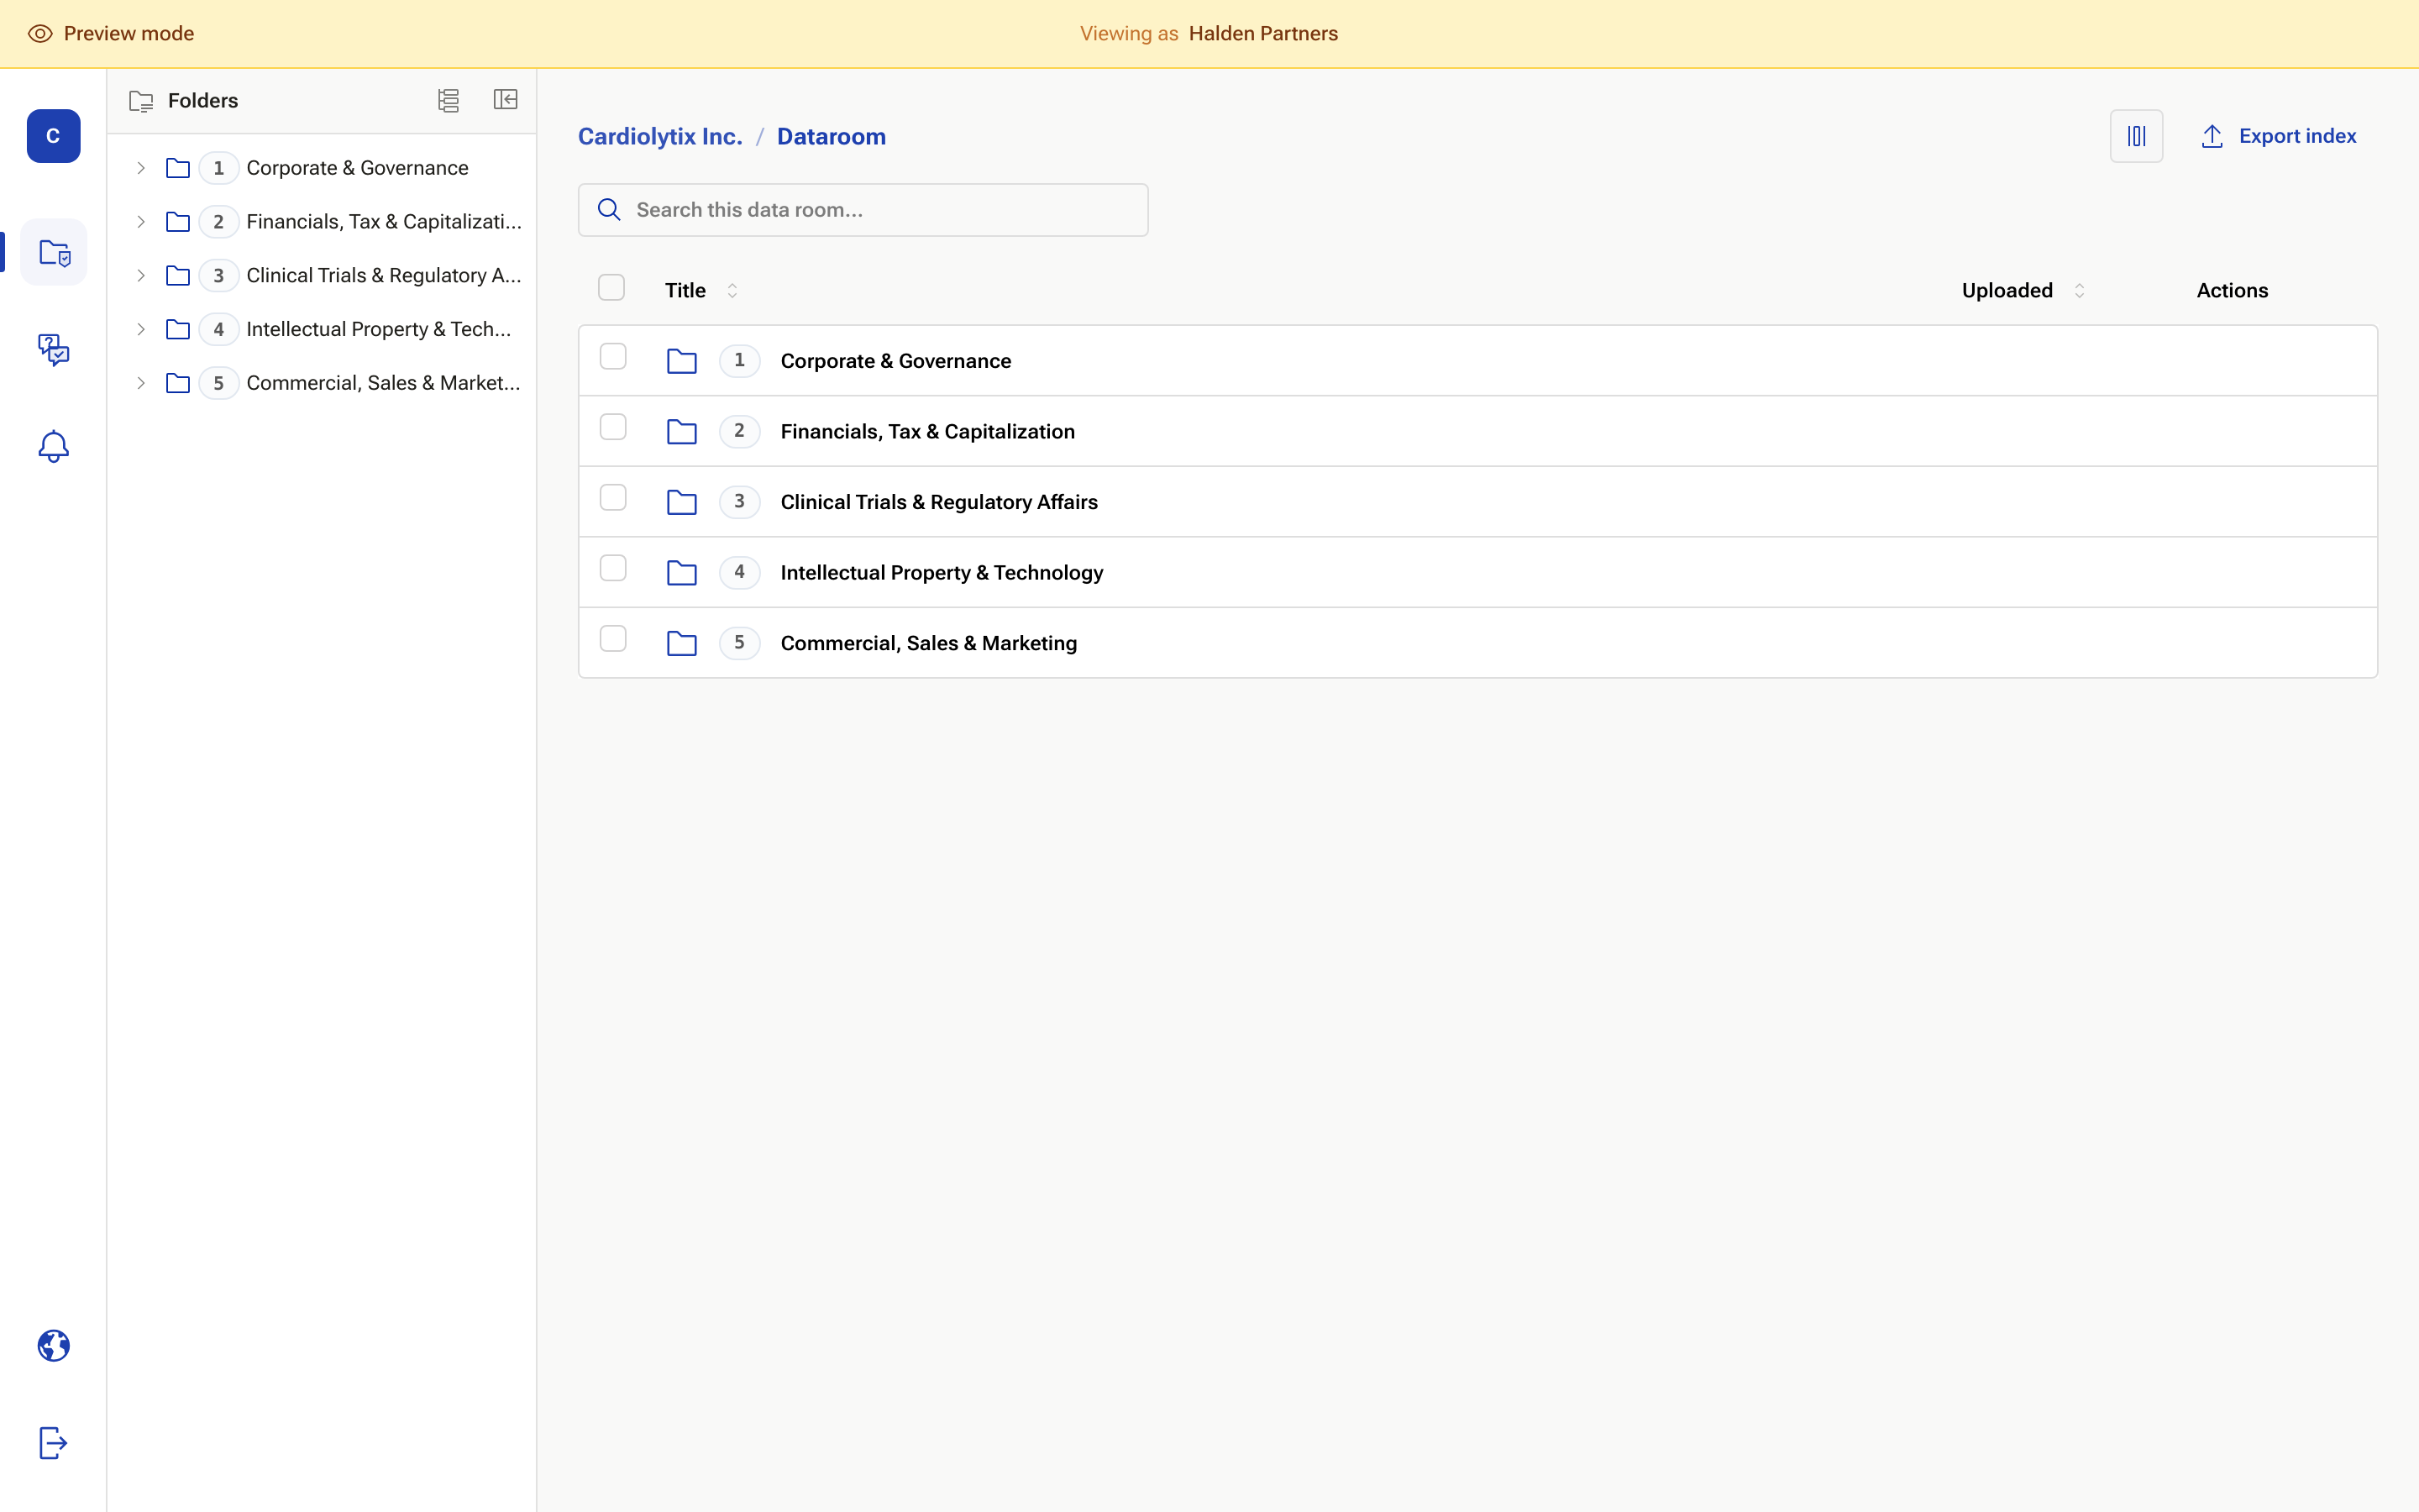
Task: Expand Corporate & Governance in folder tree
Action: [x=141, y=168]
